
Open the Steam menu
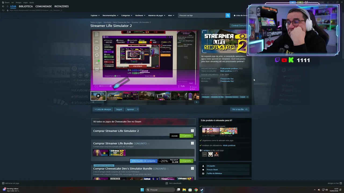7,2
